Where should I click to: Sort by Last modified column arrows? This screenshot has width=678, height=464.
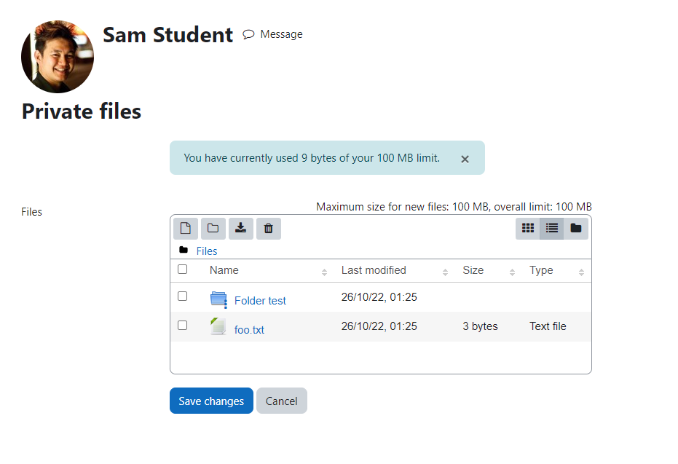click(x=445, y=272)
